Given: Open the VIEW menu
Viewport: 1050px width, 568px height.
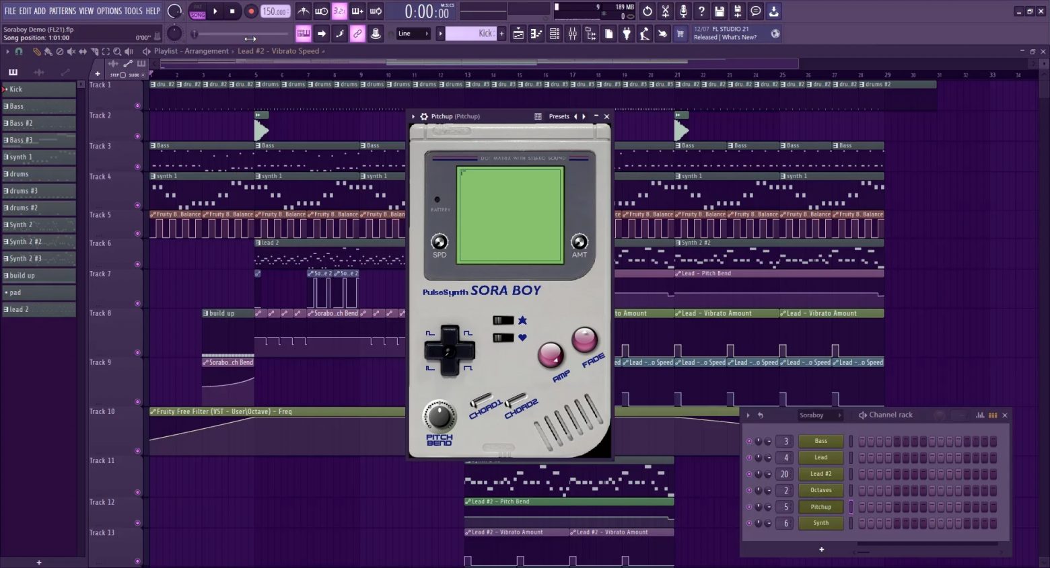Looking at the screenshot, I should click(x=86, y=11).
